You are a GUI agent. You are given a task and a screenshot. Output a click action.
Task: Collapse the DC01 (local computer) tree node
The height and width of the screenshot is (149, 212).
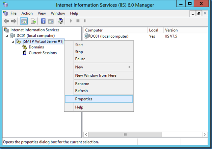(x=8, y=36)
